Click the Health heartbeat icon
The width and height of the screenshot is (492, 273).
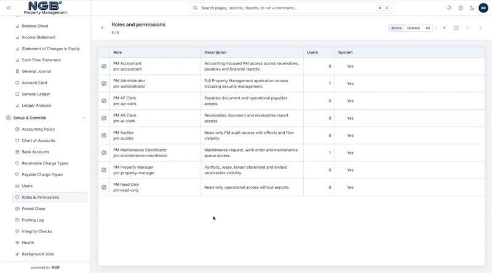(x=17, y=242)
